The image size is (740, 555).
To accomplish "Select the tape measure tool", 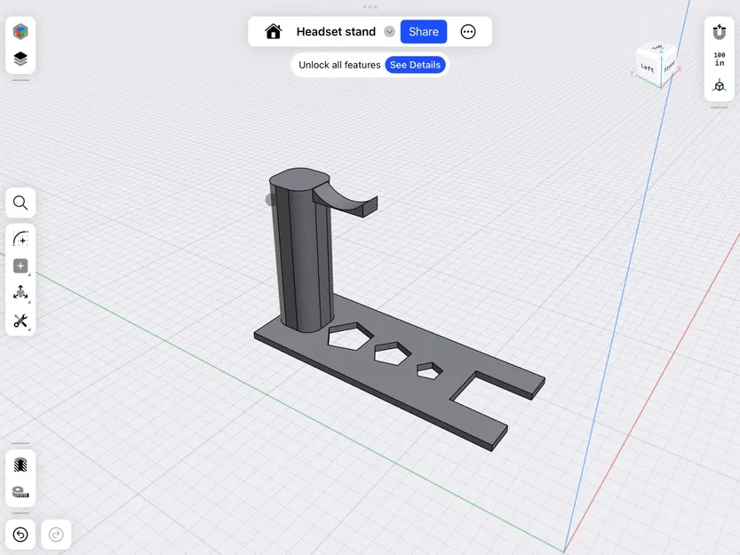I will coord(20,492).
